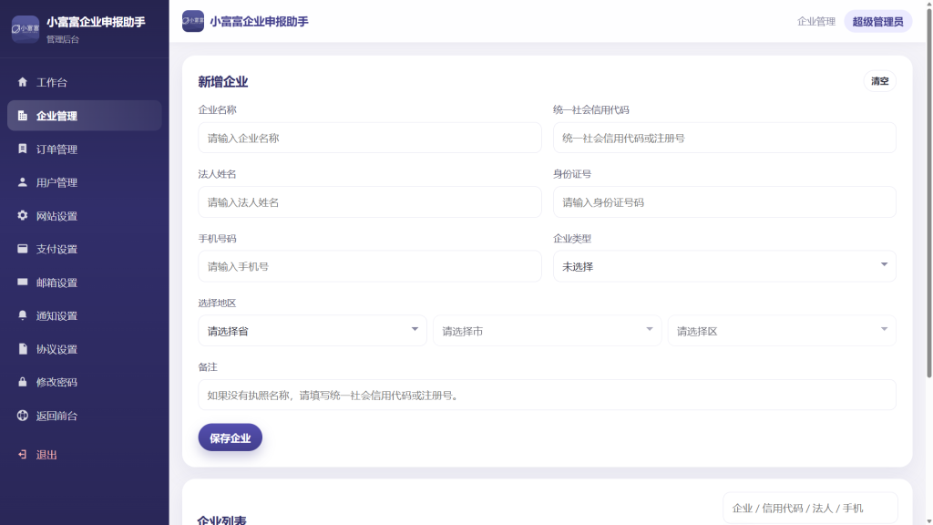
Task: Click the 管理后台 subtitle in sidebar
Action: point(63,39)
